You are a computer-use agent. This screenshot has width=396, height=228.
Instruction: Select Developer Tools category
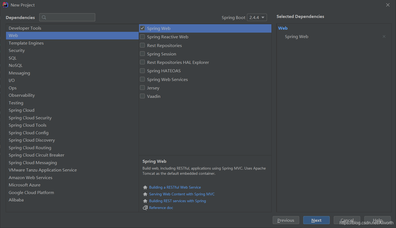tap(72, 28)
